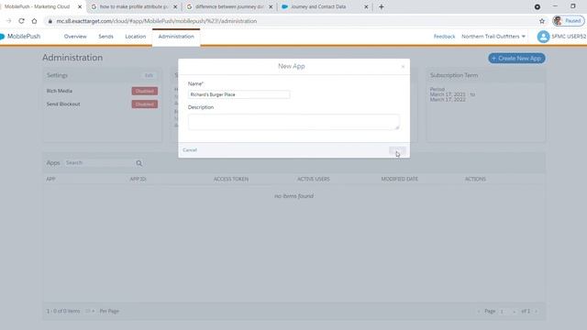Select the Administration tab

coord(176,37)
